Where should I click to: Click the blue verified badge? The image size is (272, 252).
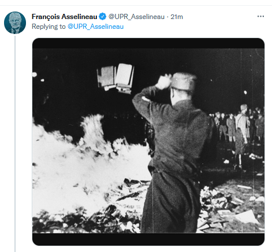click(x=102, y=17)
